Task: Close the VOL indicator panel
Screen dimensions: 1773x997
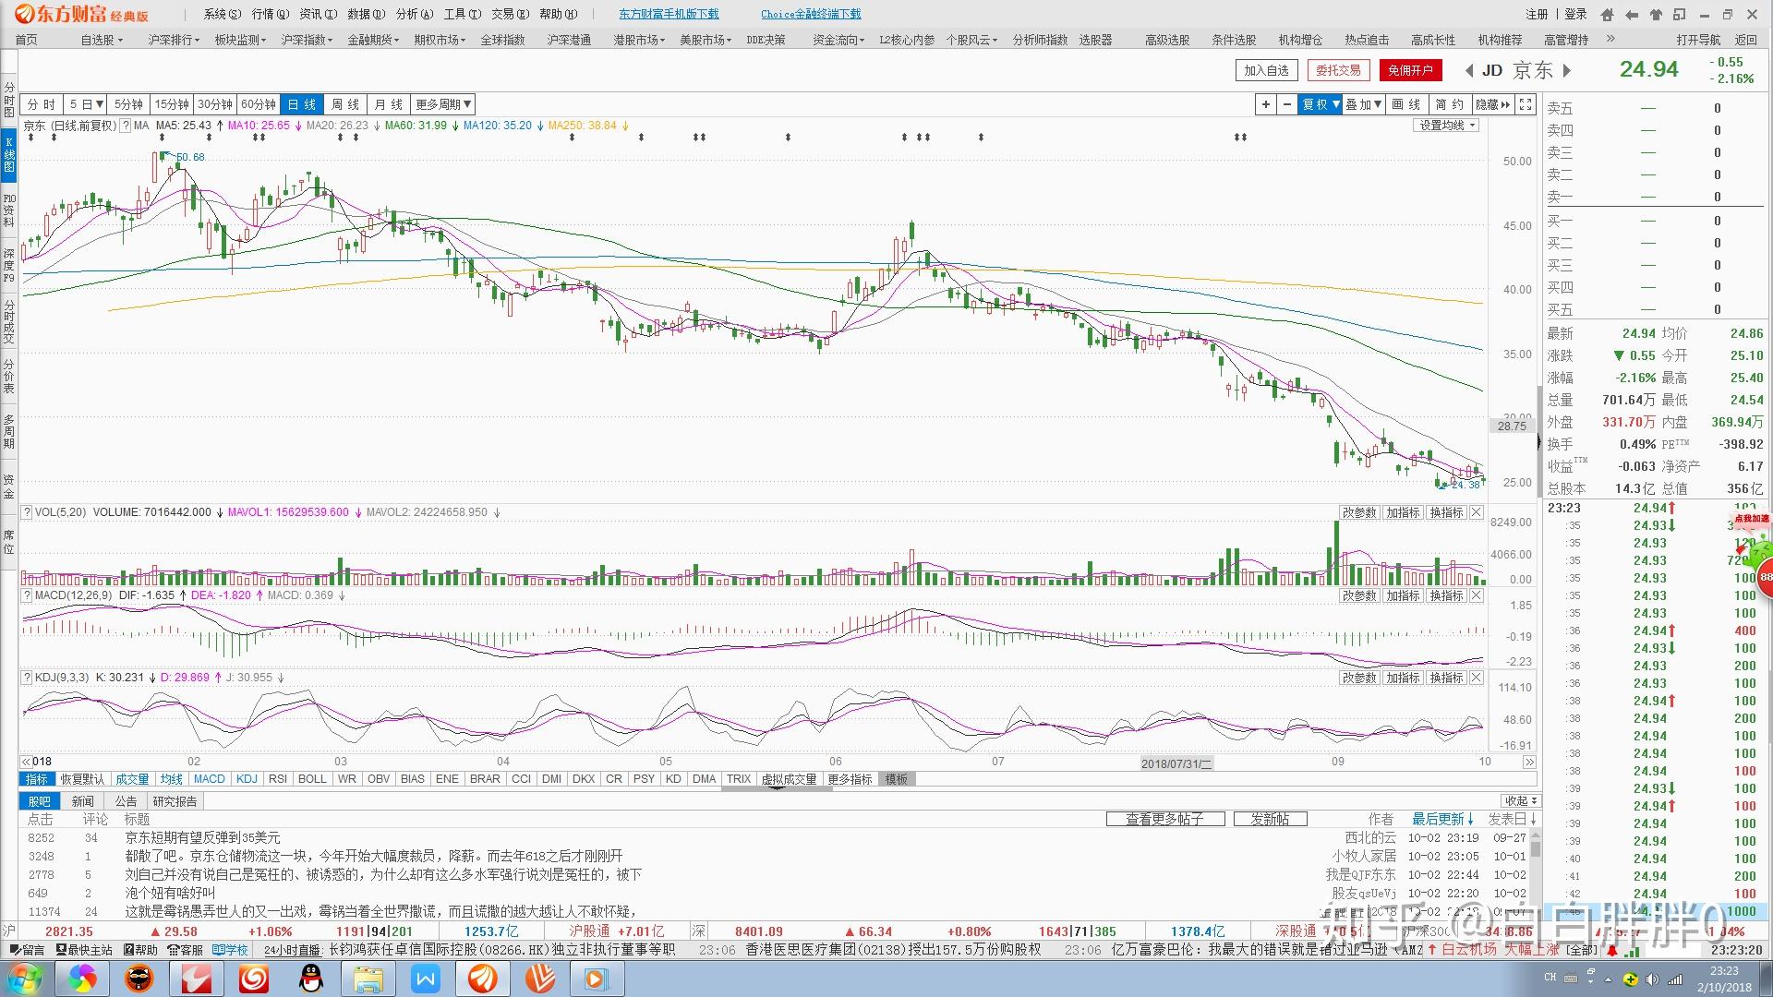Action: (x=1477, y=512)
